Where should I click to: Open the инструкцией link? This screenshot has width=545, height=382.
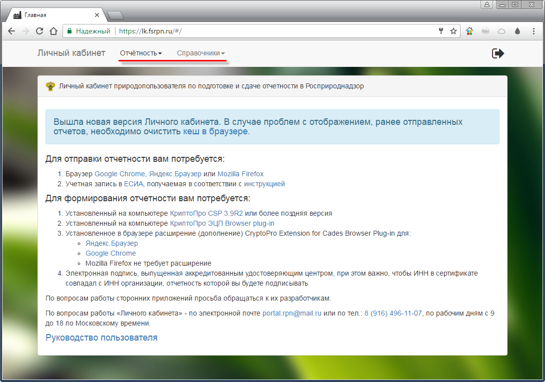[x=264, y=184]
